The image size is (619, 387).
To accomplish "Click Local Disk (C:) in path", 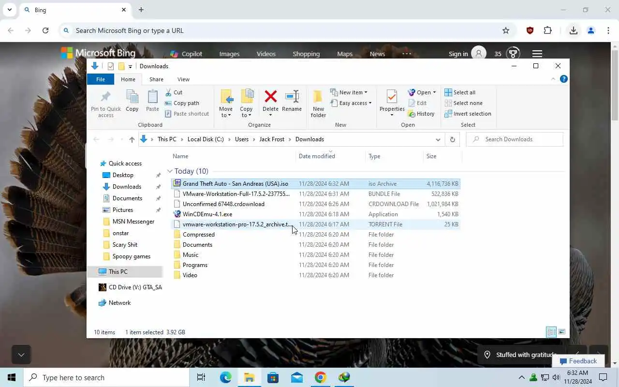I will tap(206, 139).
